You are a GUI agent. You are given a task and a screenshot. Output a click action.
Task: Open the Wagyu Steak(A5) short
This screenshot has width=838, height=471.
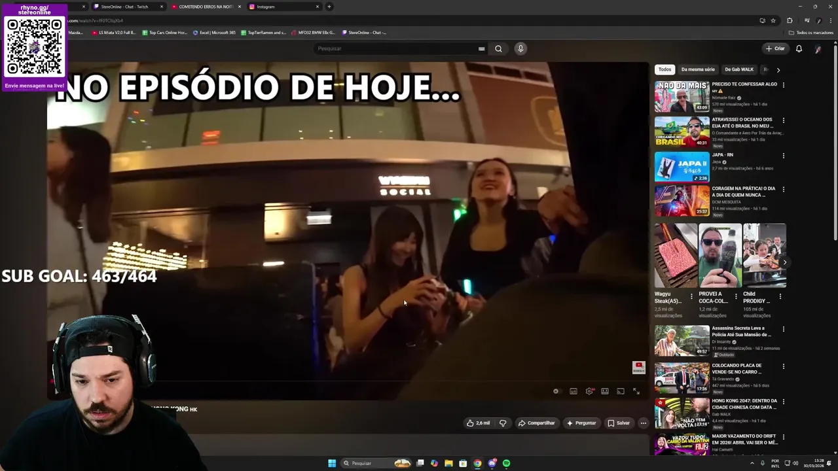tap(676, 256)
